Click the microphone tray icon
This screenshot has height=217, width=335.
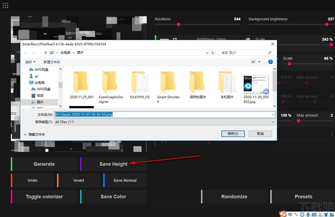pyautogui.click(x=309, y=215)
